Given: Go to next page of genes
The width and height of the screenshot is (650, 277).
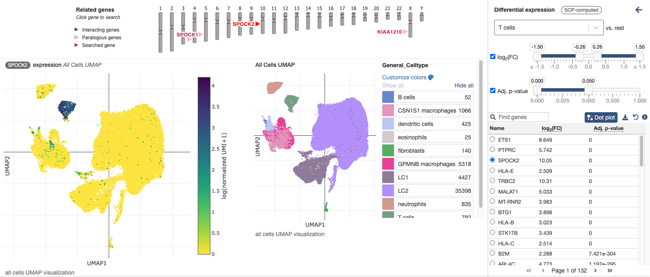Looking at the screenshot, I should 595,271.
